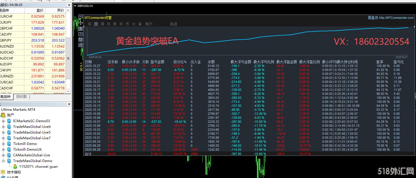Screen dimensions: 416x178
Task: Click the M icon in MTCommander toolbar
Action: 134,24
